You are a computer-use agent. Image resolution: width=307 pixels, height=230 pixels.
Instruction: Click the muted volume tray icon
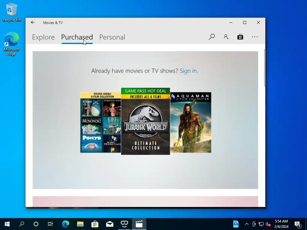[x=268, y=224]
